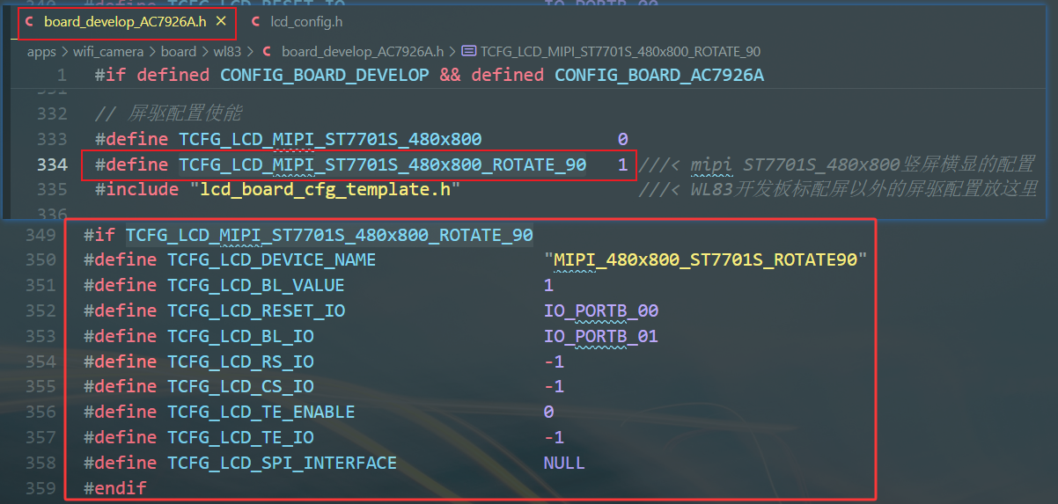Viewport: 1058px width, 504px height.
Task: Click line number 349 in the gutter
Action: (41, 235)
